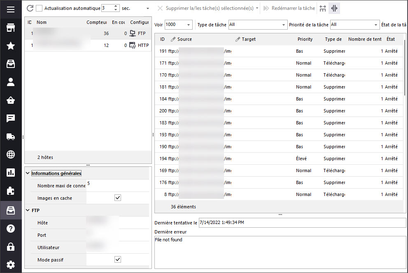This screenshot has height=273, width=408.
Task: Open the dropdown arrow after sec.
Action: point(148,9)
